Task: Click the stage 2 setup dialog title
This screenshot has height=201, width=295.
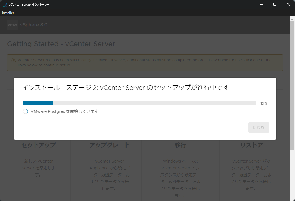Action: point(125,88)
